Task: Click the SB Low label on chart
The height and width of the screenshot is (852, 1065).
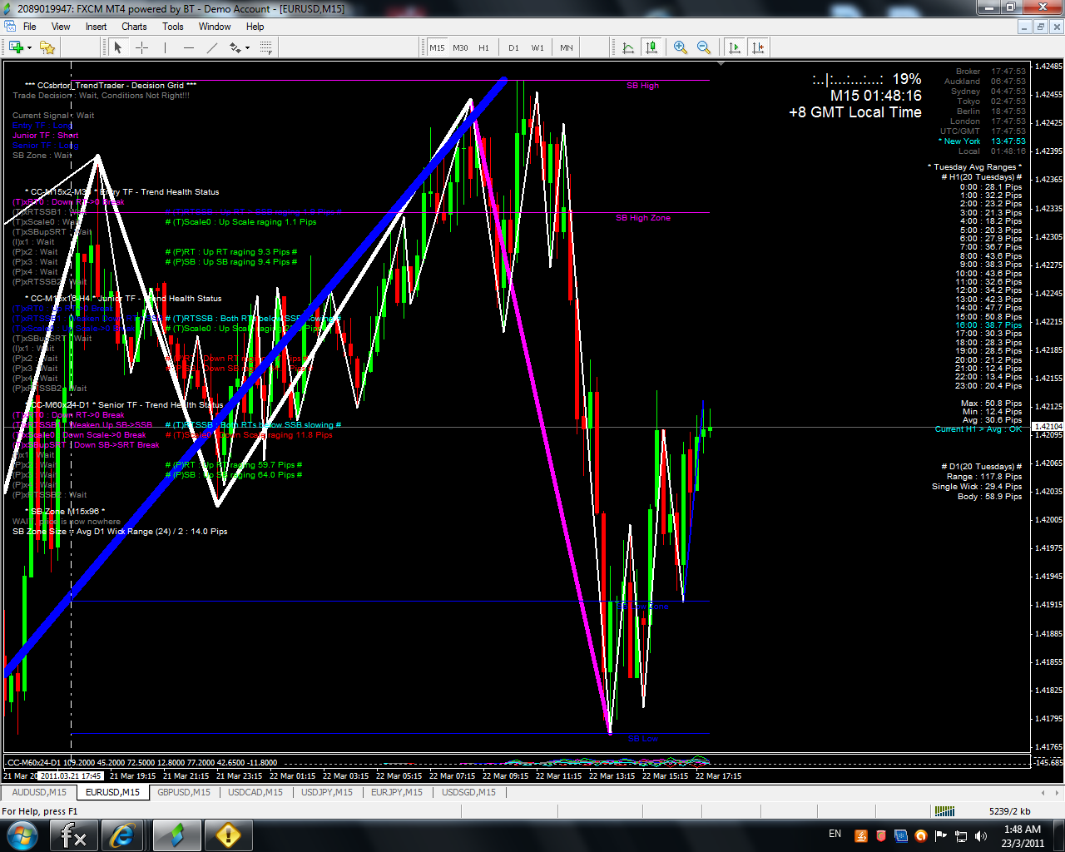Action: 643,739
